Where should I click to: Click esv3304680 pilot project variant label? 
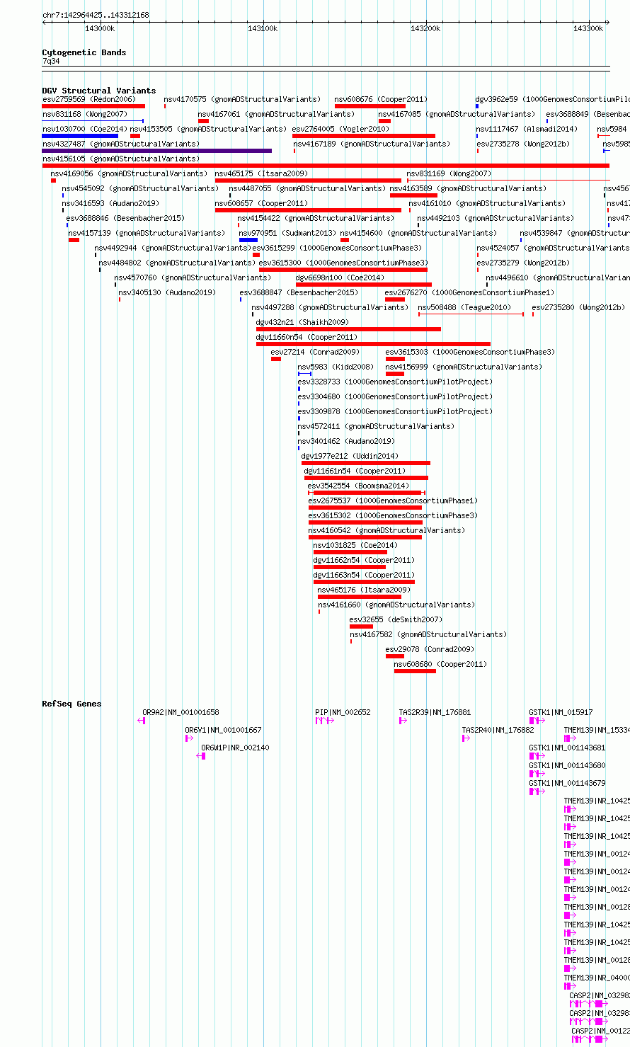click(395, 397)
